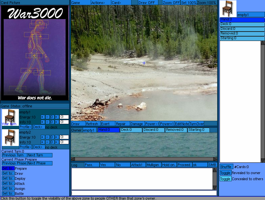This screenshot has width=265, height=200.
Task: Click the Previous Turn button
Action: click(x=14, y=155)
